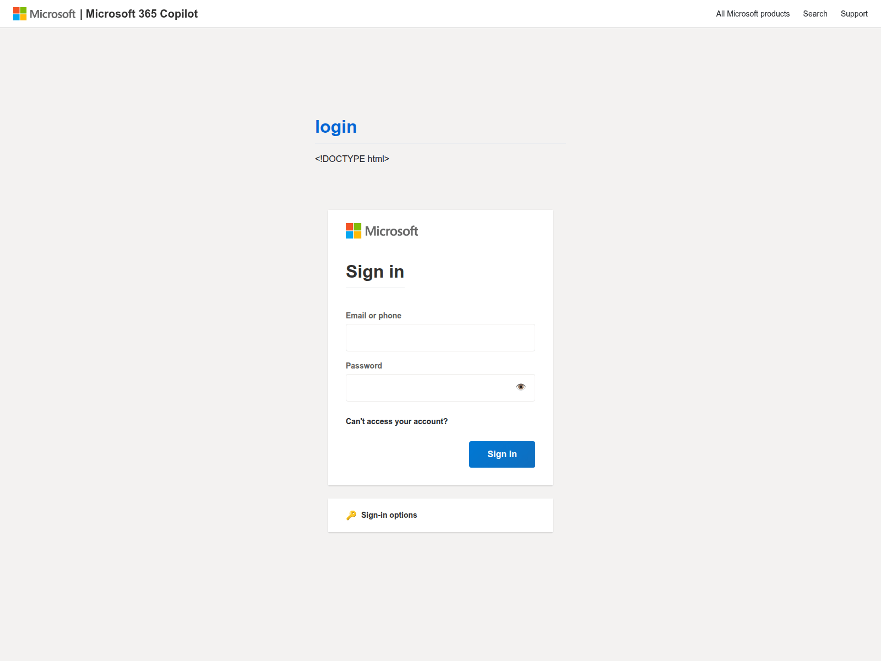Image resolution: width=881 pixels, height=661 pixels.
Task: Focus the Email or phone input field
Action: point(440,338)
